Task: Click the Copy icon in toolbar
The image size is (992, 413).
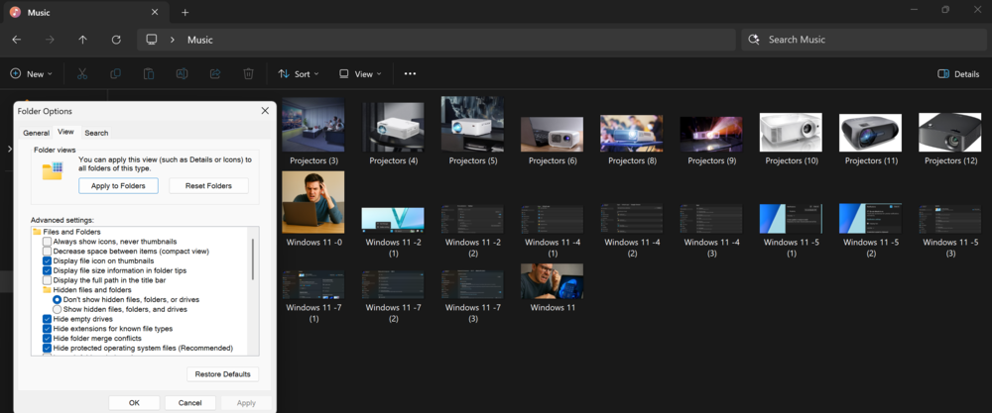Action: coord(115,74)
